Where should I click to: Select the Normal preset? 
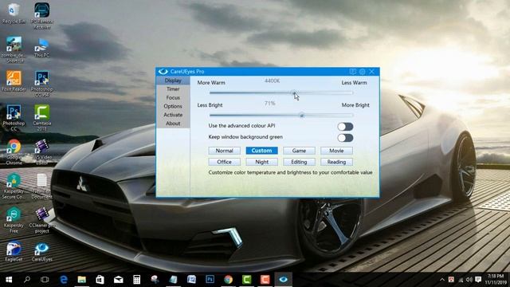pos(224,151)
